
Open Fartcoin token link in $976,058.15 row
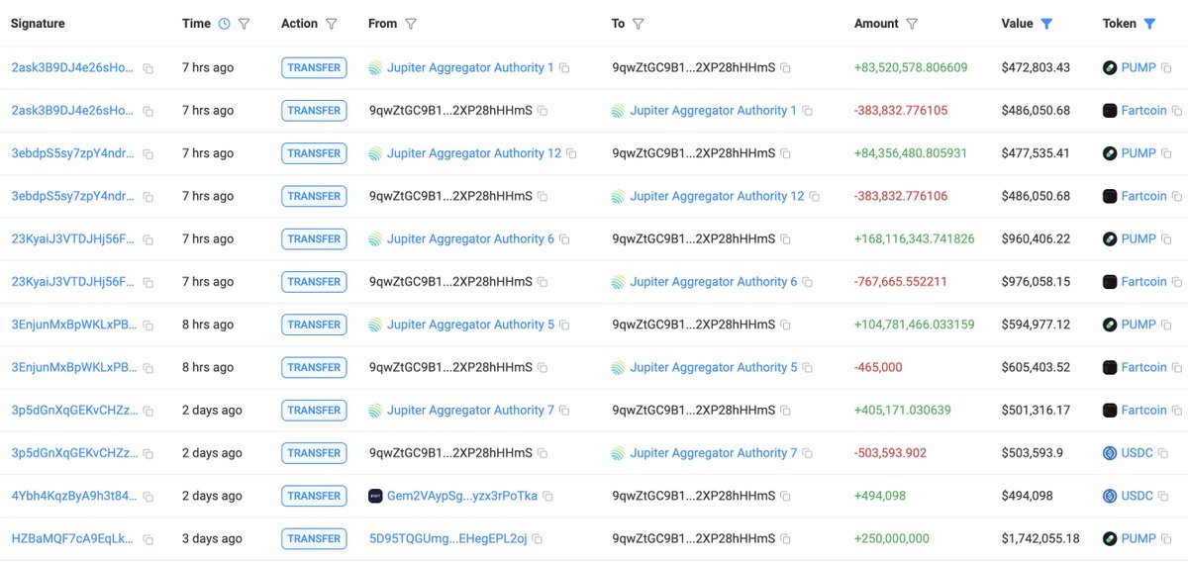point(1144,282)
